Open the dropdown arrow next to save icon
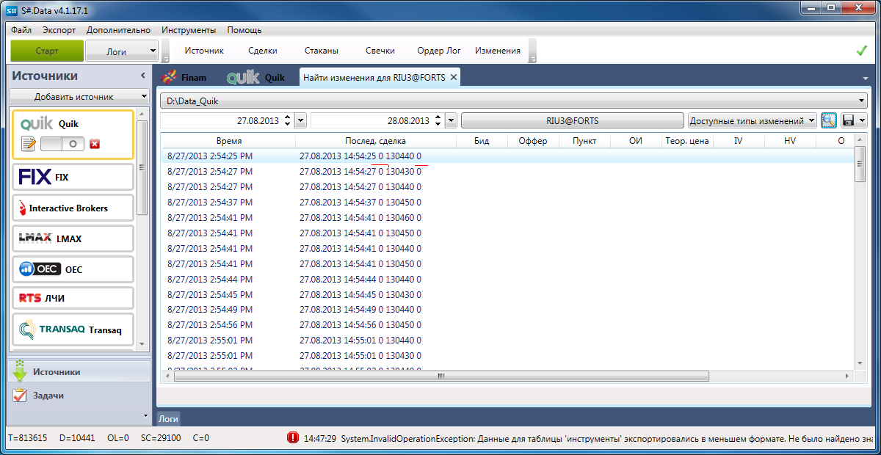This screenshot has height=455, width=881. [862, 120]
